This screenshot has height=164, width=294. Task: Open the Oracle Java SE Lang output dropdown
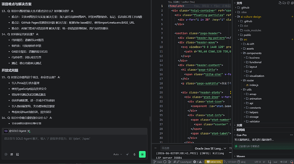tap(210, 148)
